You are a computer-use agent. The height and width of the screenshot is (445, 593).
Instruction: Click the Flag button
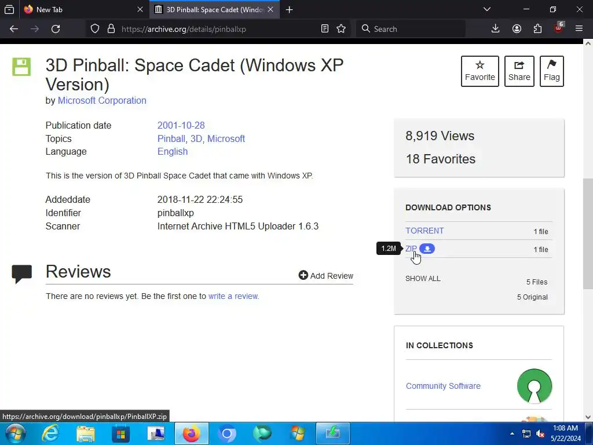(x=552, y=71)
